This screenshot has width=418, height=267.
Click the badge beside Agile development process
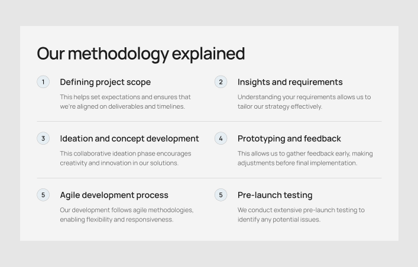coord(43,195)
